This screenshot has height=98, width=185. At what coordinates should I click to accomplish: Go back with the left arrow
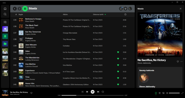(15, 9)
